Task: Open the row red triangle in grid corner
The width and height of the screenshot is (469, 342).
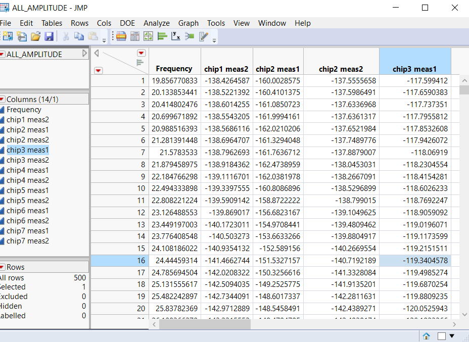Action: point(99,71)
